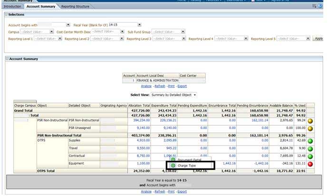Open the Select View dropdown
Viewport: 329px width, 196px height.
tap(195, 95)
